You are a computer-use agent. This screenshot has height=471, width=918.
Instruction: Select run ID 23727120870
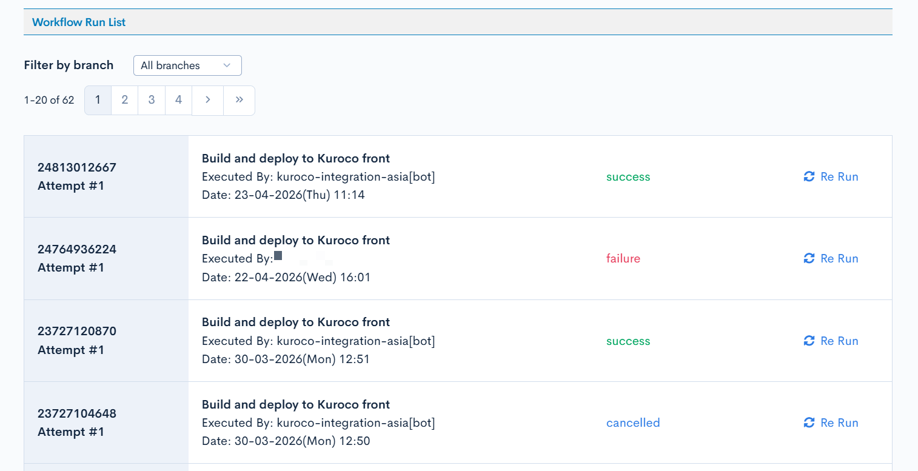coord(77,331)
